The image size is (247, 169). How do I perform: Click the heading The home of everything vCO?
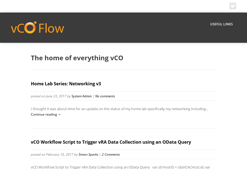[x=77, y=58]
